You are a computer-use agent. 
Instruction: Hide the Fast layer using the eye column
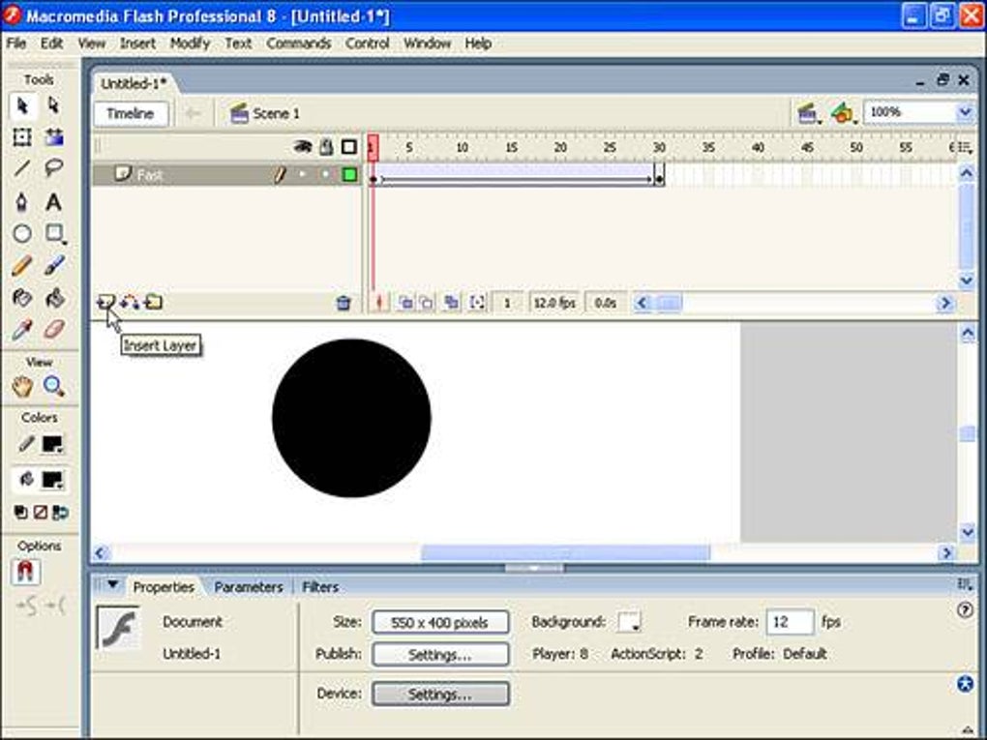click(301, 175)
